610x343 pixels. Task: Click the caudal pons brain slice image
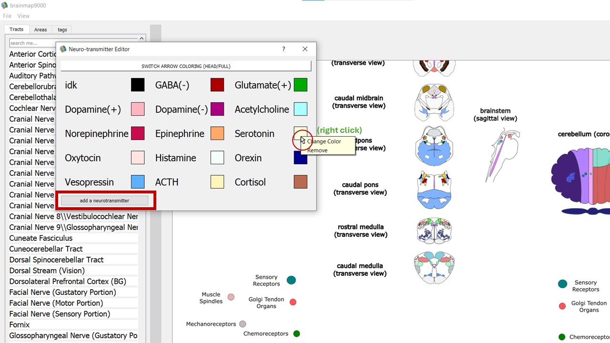[434, 189]
